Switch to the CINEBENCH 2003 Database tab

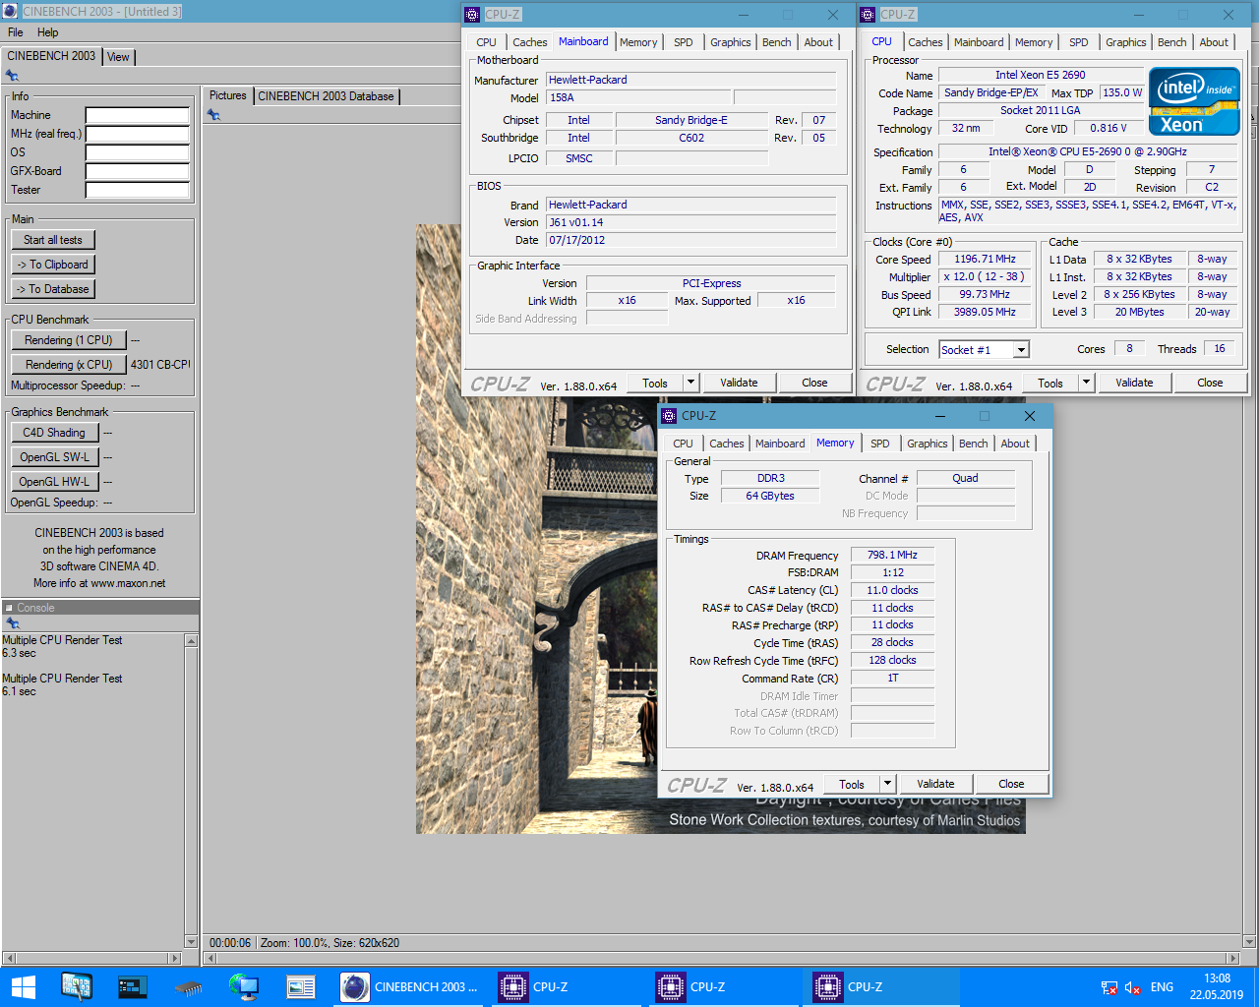click(326, 96)
